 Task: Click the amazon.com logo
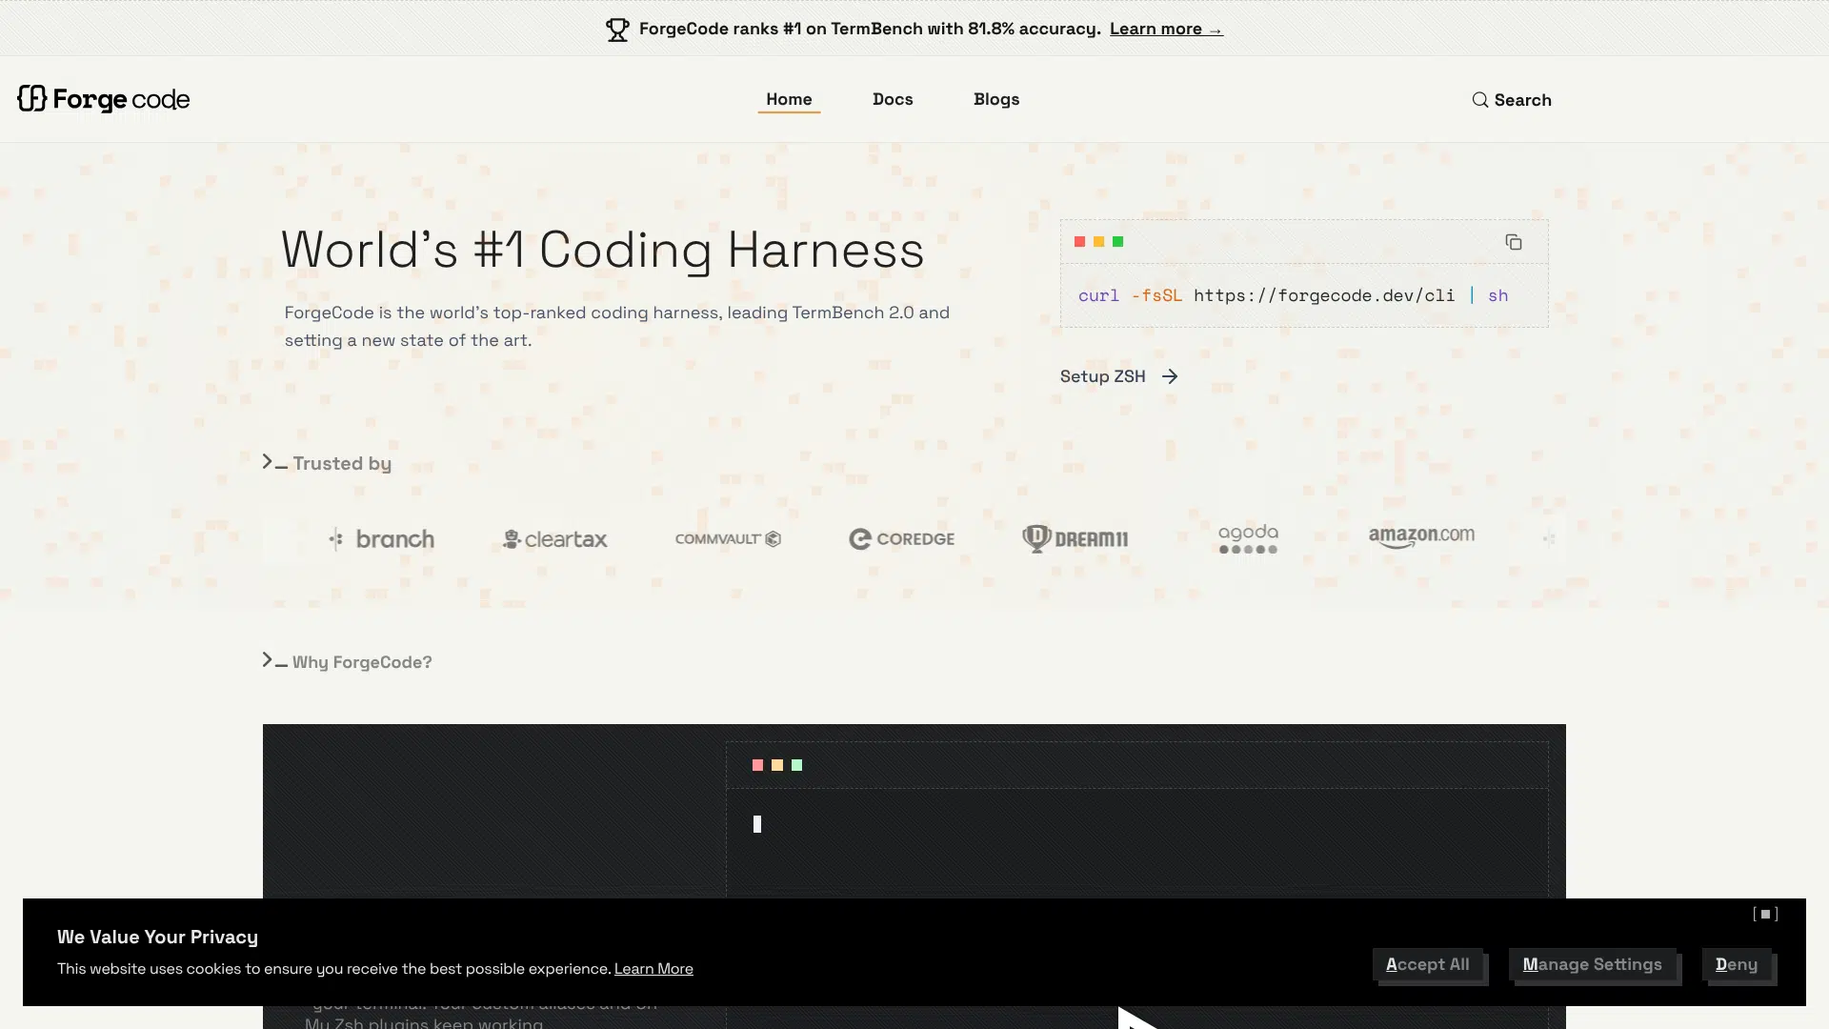(x=1421, y=537)
